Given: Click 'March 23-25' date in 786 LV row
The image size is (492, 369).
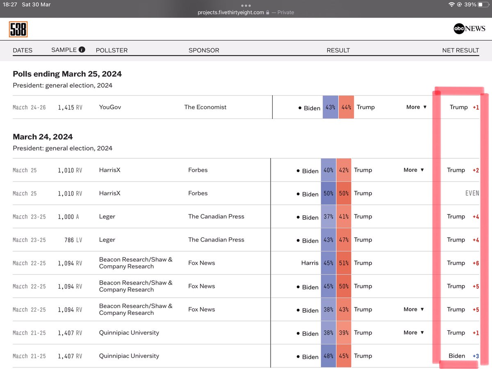Looking at the screenshot, I should click(29, 240).
